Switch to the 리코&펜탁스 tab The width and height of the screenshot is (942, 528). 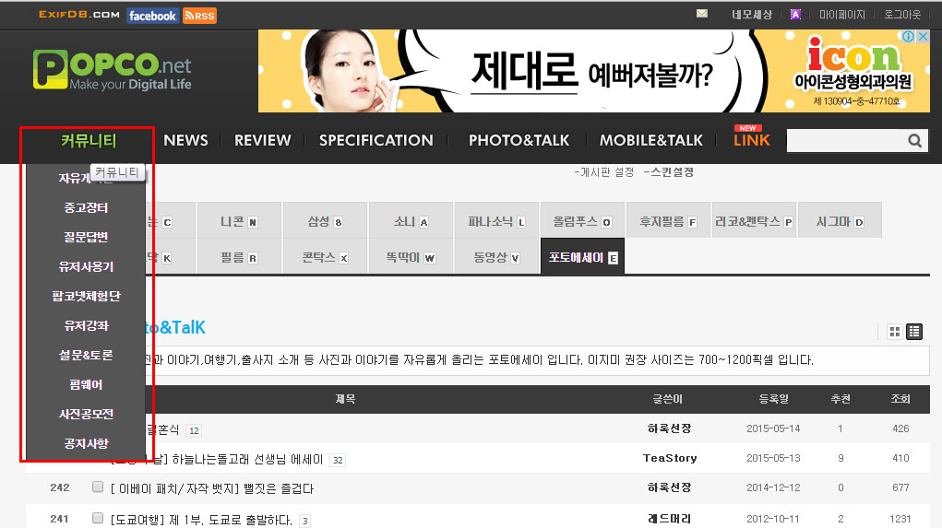(x=754, y=221)
